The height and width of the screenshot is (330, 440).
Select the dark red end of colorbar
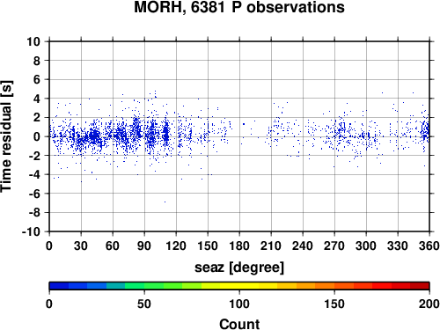[x=420, y=286]
